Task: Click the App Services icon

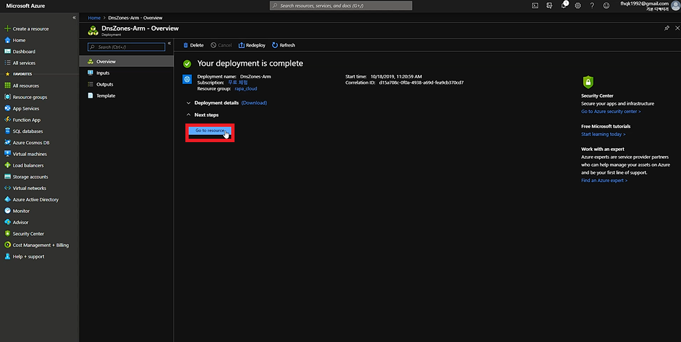Action: (x=7, y=108)
